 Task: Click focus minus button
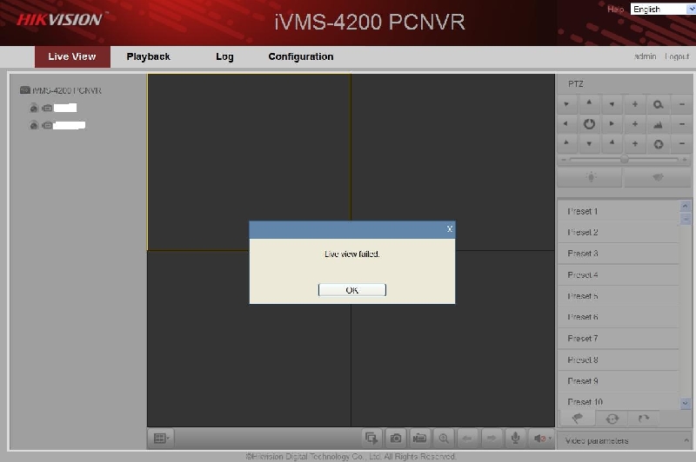tap(682, 124)
